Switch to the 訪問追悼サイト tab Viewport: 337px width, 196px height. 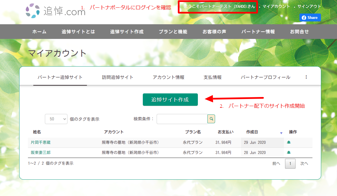pos(117,77)
